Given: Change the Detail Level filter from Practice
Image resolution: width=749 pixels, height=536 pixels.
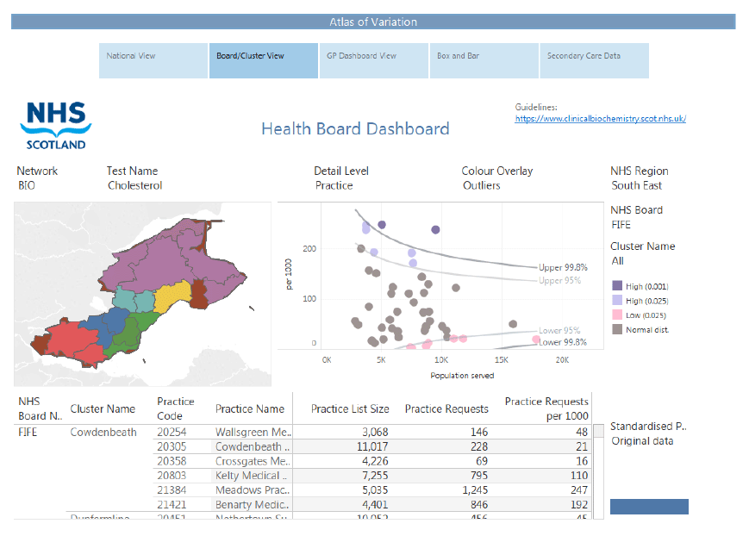Looking at the screenshot, I should tap(334, 185).
